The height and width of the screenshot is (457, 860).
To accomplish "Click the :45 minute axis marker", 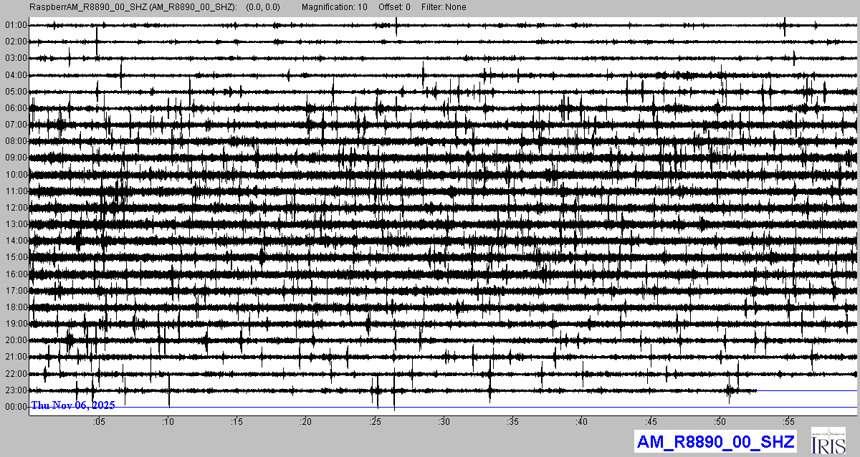I will click(650, 421).
